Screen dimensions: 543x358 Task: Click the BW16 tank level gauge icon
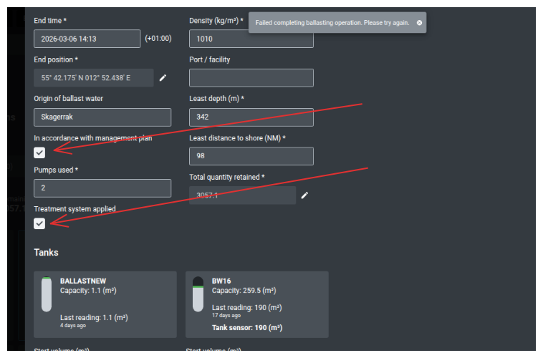click(x=198, y=294)
